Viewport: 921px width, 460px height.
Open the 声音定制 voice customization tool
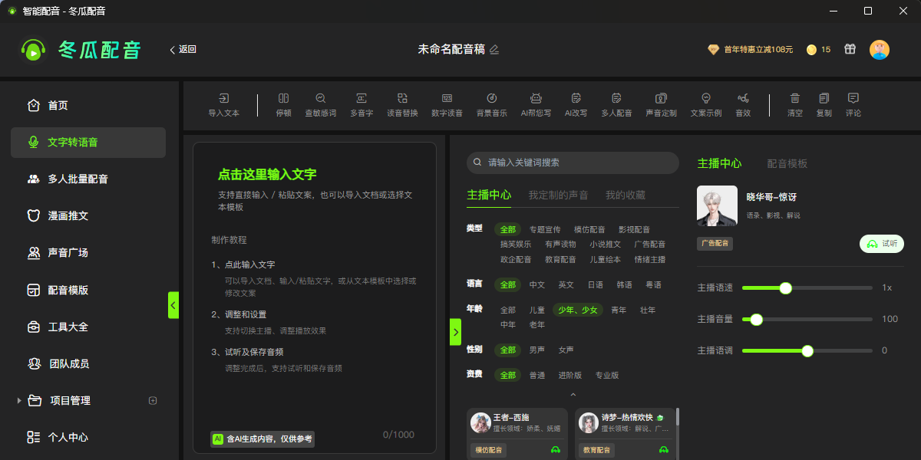[661, 98]
